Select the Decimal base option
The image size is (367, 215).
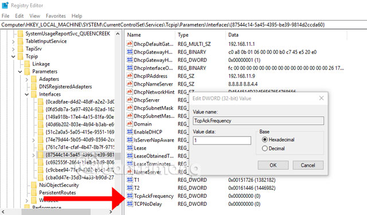tap(265, 148)
